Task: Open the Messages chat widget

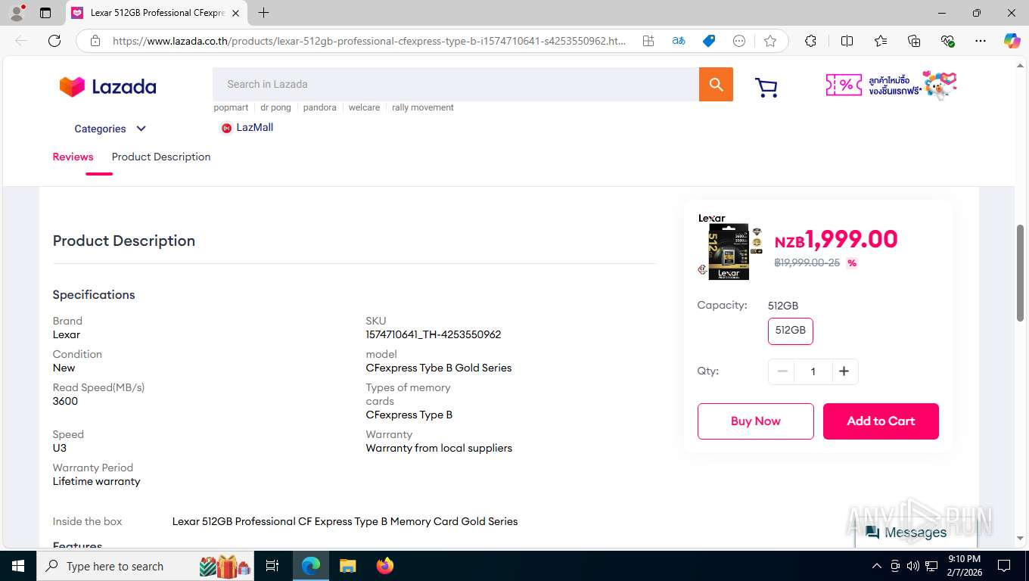Action: [x=916, y=533]
